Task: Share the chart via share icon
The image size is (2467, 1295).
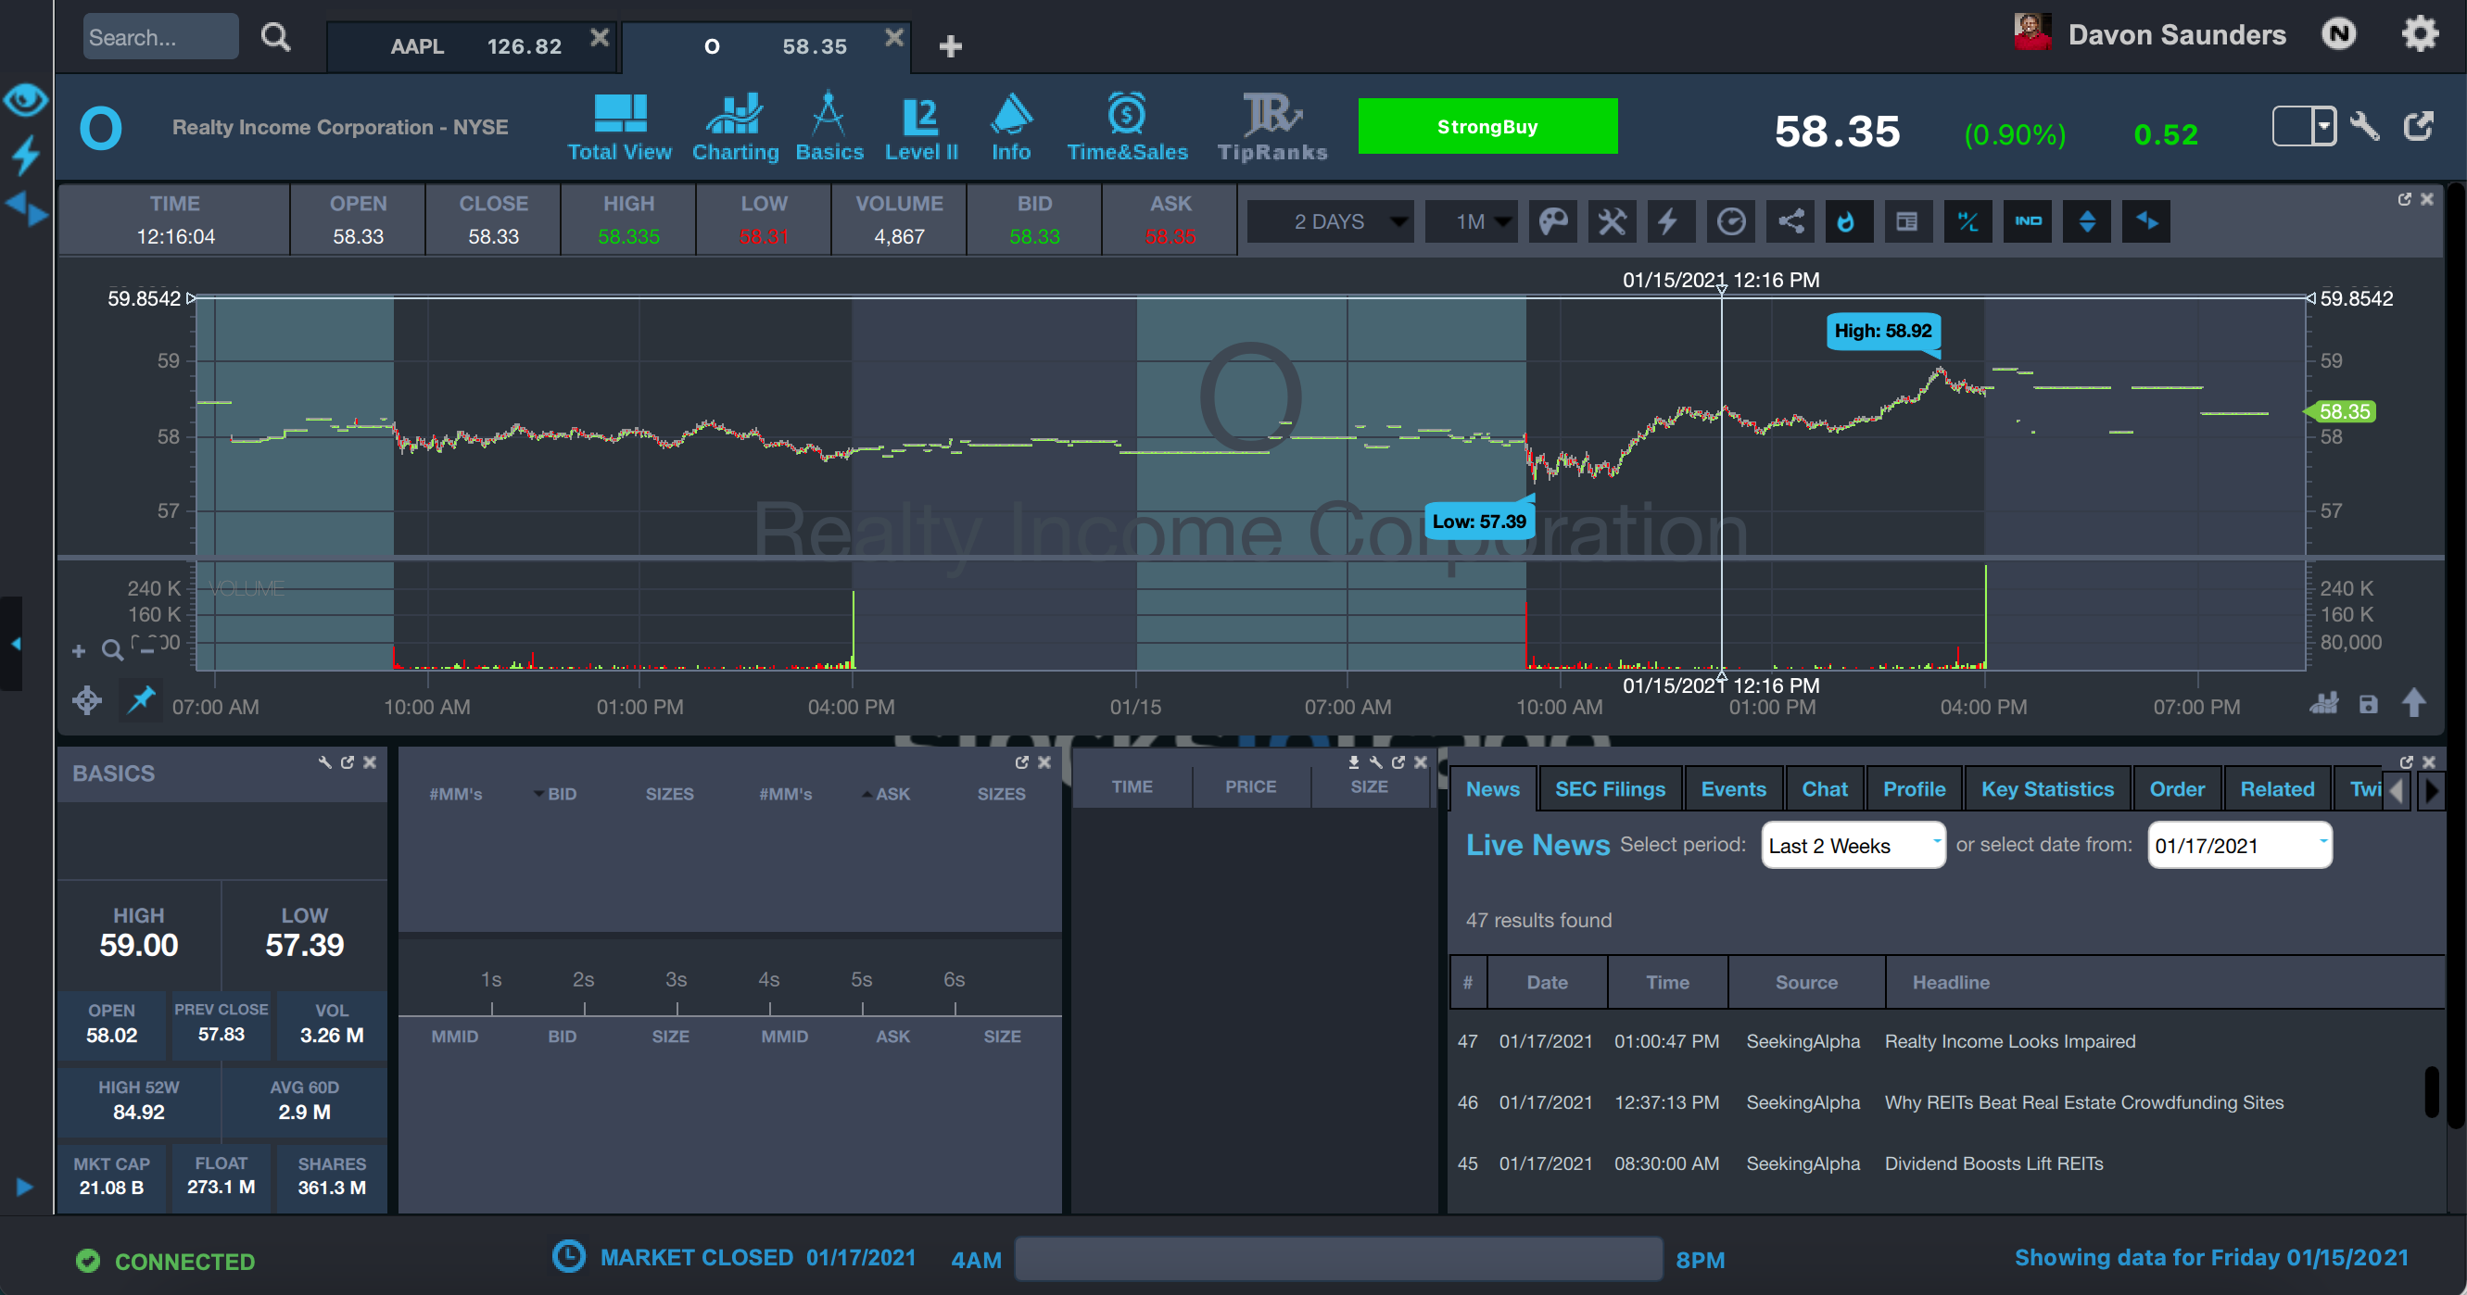Action: tap(1790, 222)
